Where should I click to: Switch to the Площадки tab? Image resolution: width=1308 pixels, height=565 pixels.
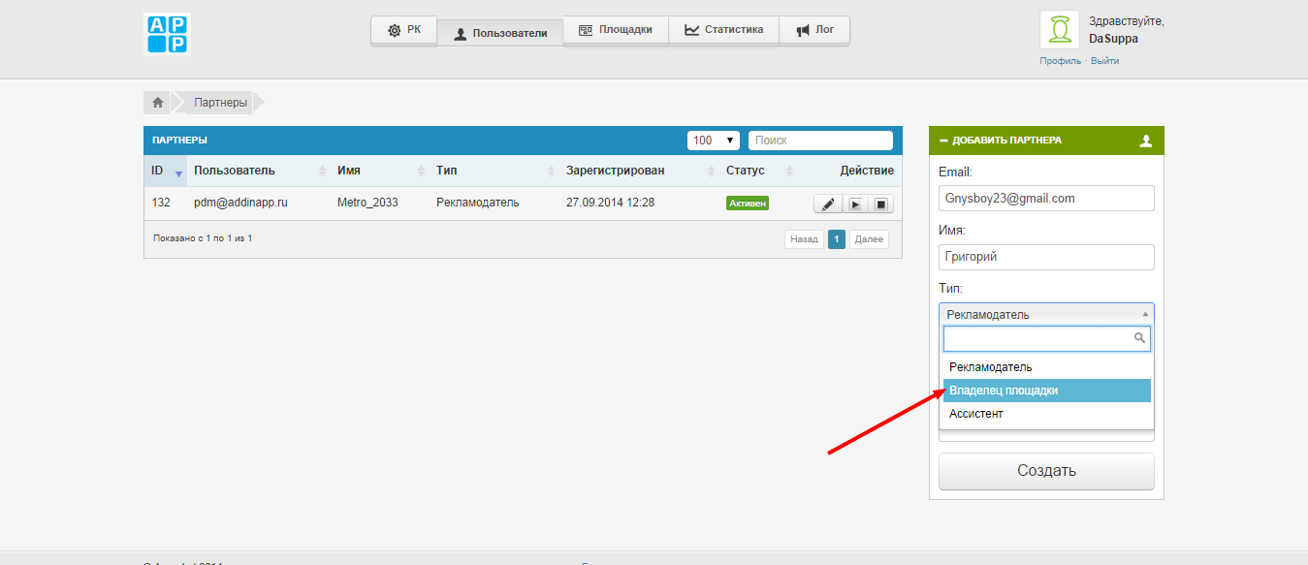(615, 30)
